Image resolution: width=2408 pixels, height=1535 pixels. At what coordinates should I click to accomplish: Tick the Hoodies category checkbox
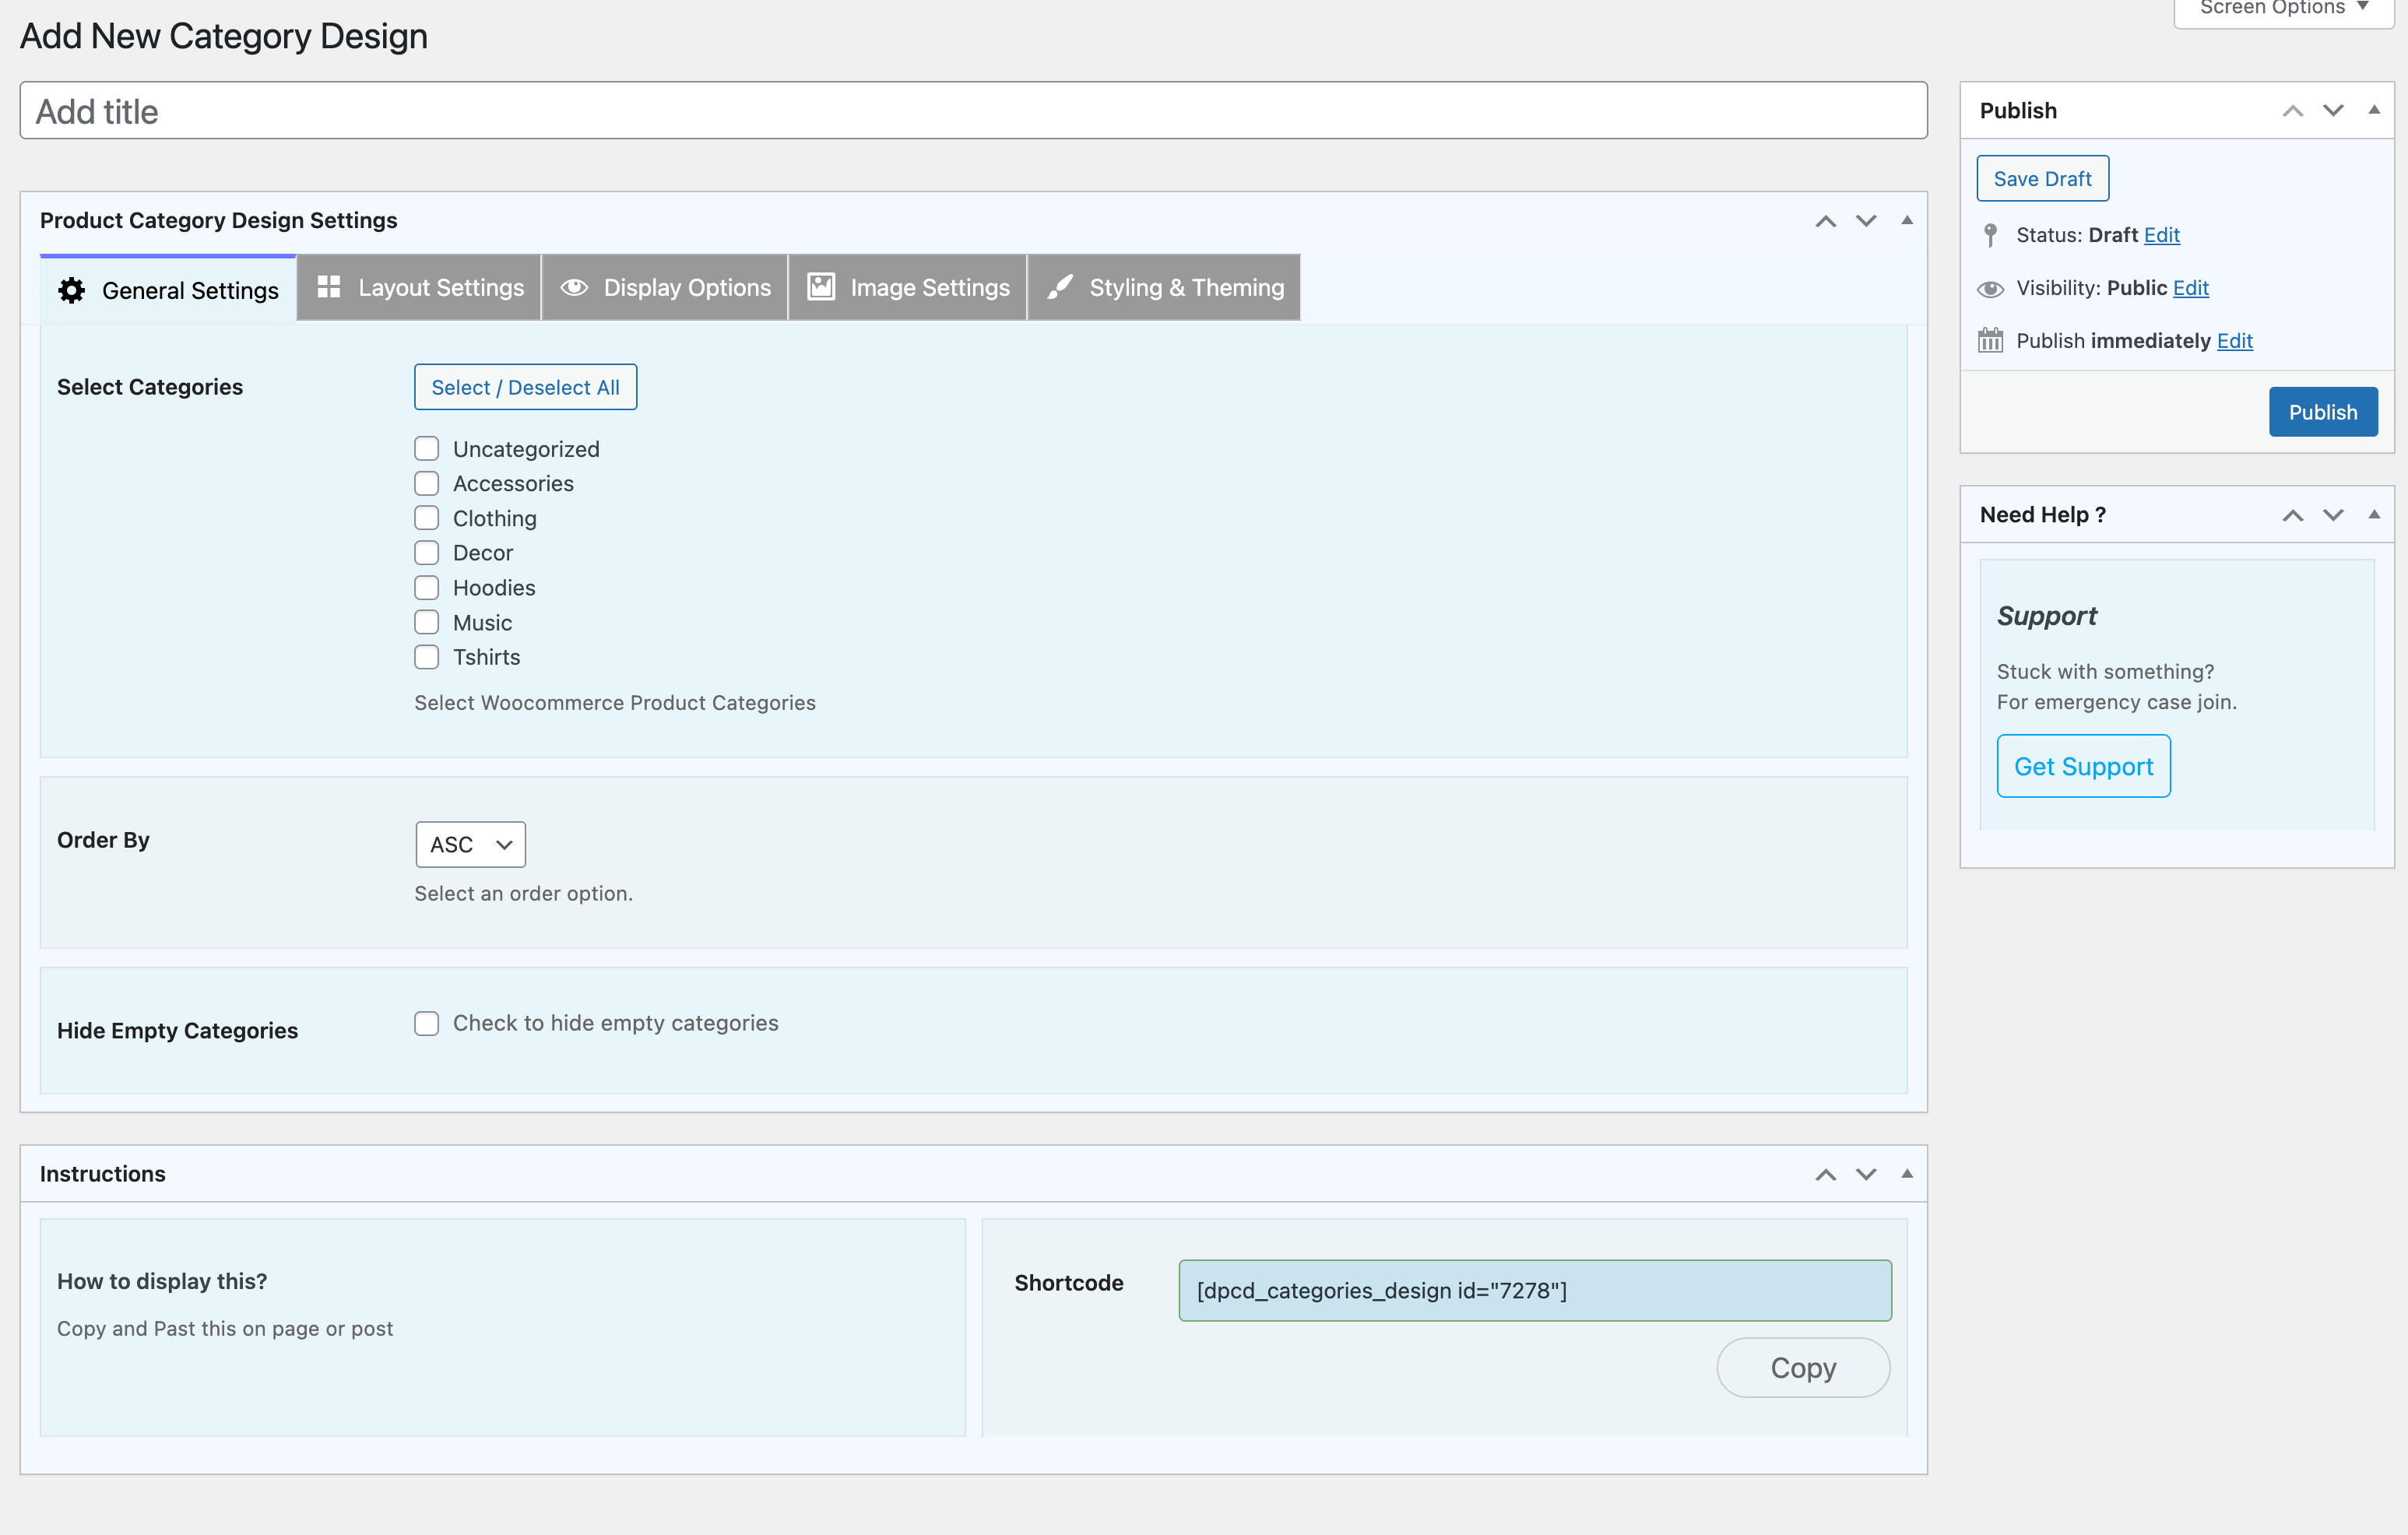point(427,588)
